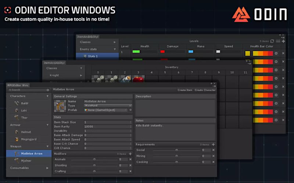
Task: Click Item Rarity value 10000
Action: (108, 126)
